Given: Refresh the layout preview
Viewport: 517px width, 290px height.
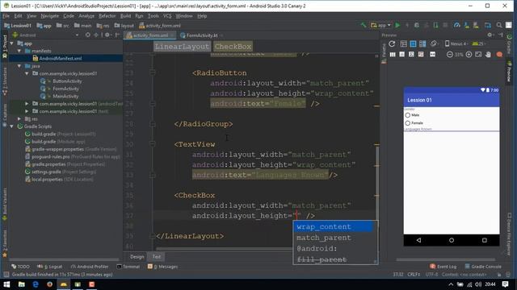Looking at the screenshot, I should (x=392, y=43).
